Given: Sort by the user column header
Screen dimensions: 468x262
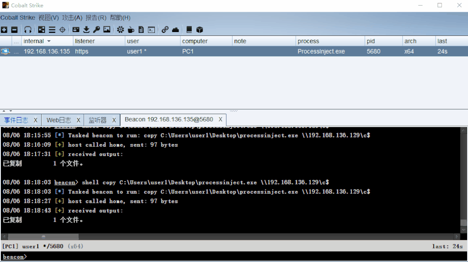Looking at the screenshot, I should coord(153,41).
